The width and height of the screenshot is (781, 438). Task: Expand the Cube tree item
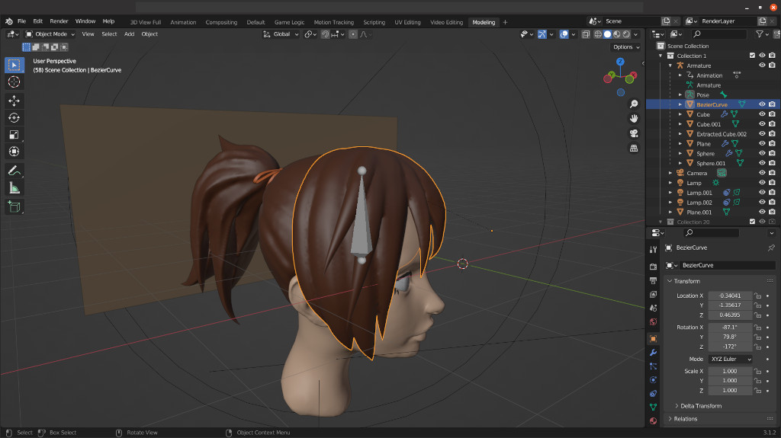[680, 114]
